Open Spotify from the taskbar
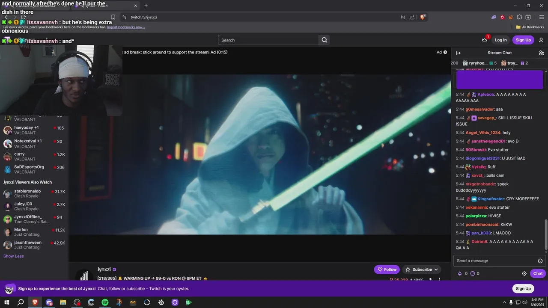 coord(105,302)
